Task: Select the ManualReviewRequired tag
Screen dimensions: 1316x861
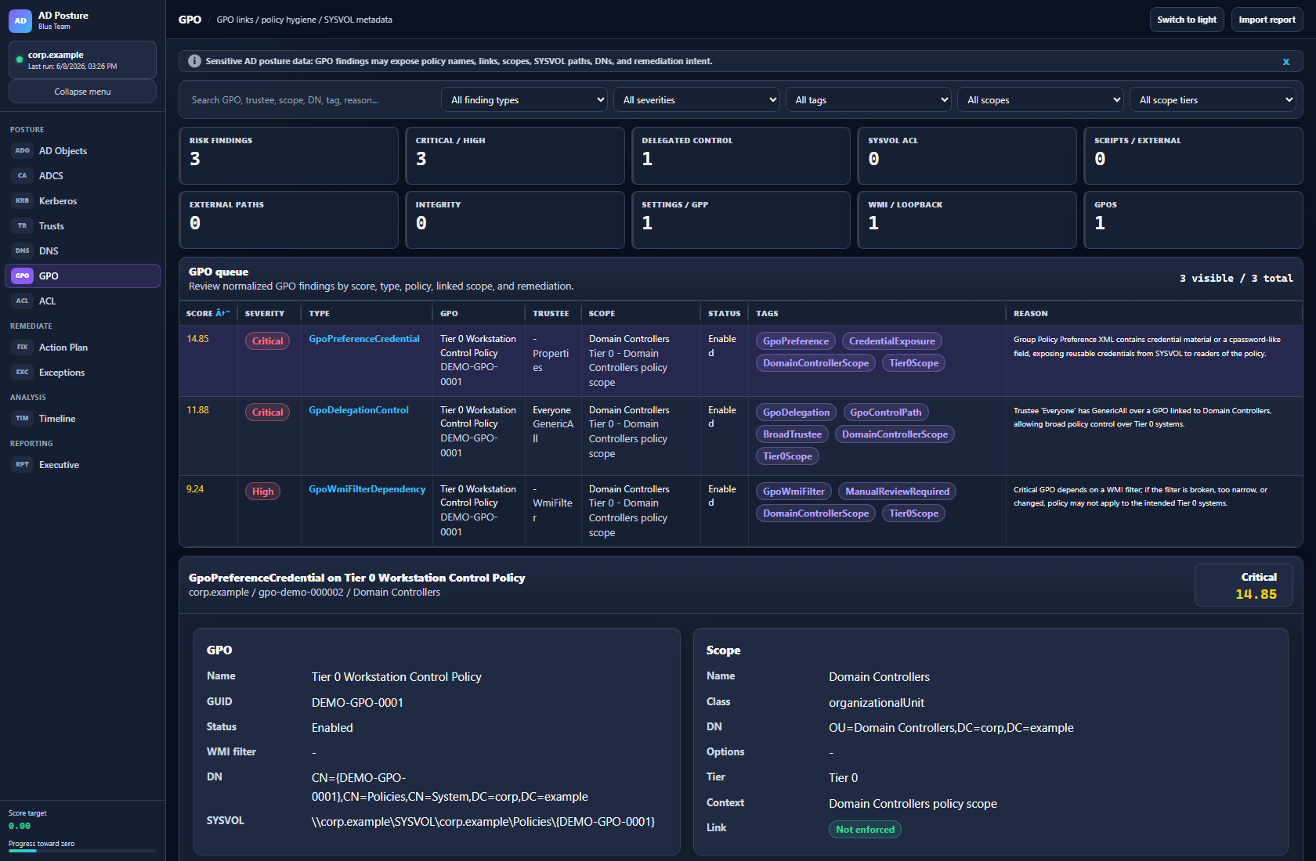Action: [x=897, y=491]
